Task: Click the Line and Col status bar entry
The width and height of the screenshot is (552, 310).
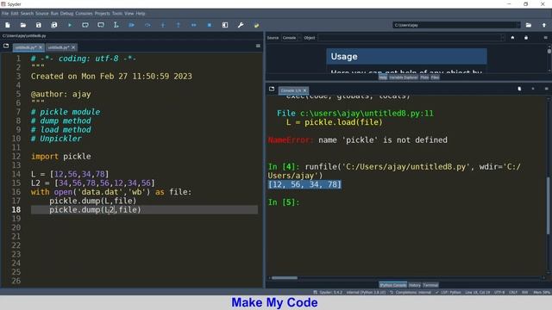Action: (477, 292)
